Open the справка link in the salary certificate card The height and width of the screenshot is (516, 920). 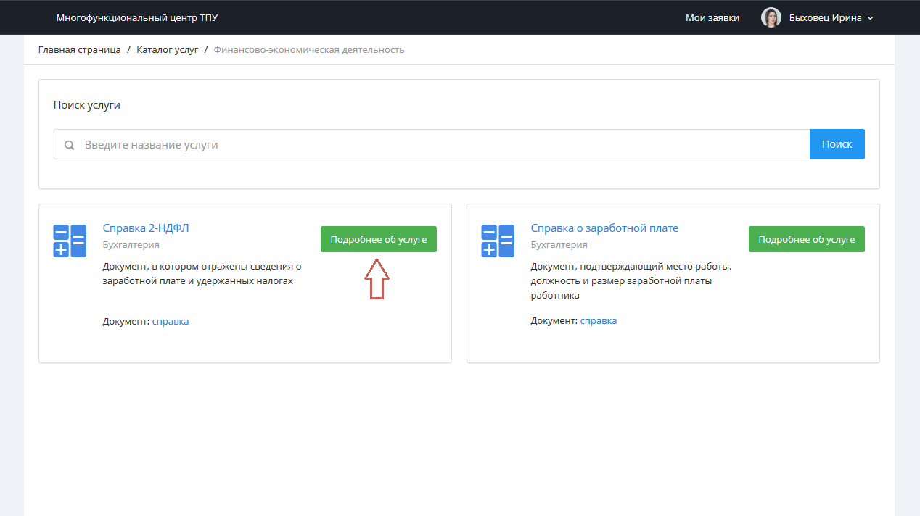click(599, 320)
